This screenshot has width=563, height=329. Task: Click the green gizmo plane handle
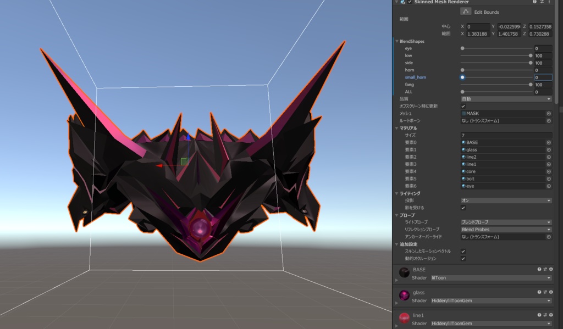click(185, 161)
